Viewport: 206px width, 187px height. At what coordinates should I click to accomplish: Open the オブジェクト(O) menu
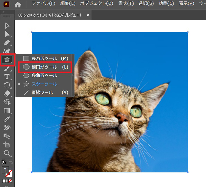point(96,4)
